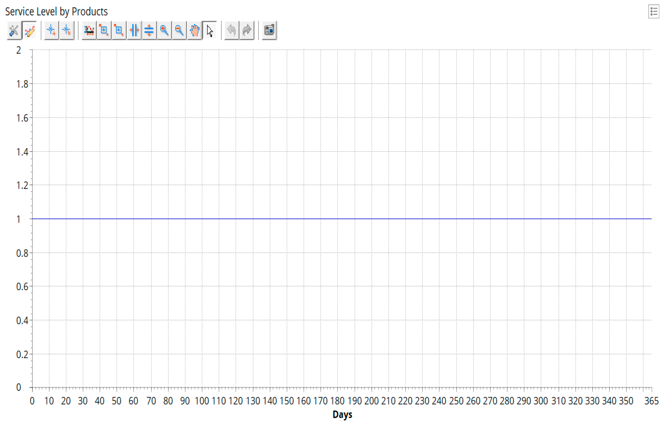The height and width of the screenshot is (424, 666).
Task: Click the redo arrow button
Action: [x=247, y=30]
